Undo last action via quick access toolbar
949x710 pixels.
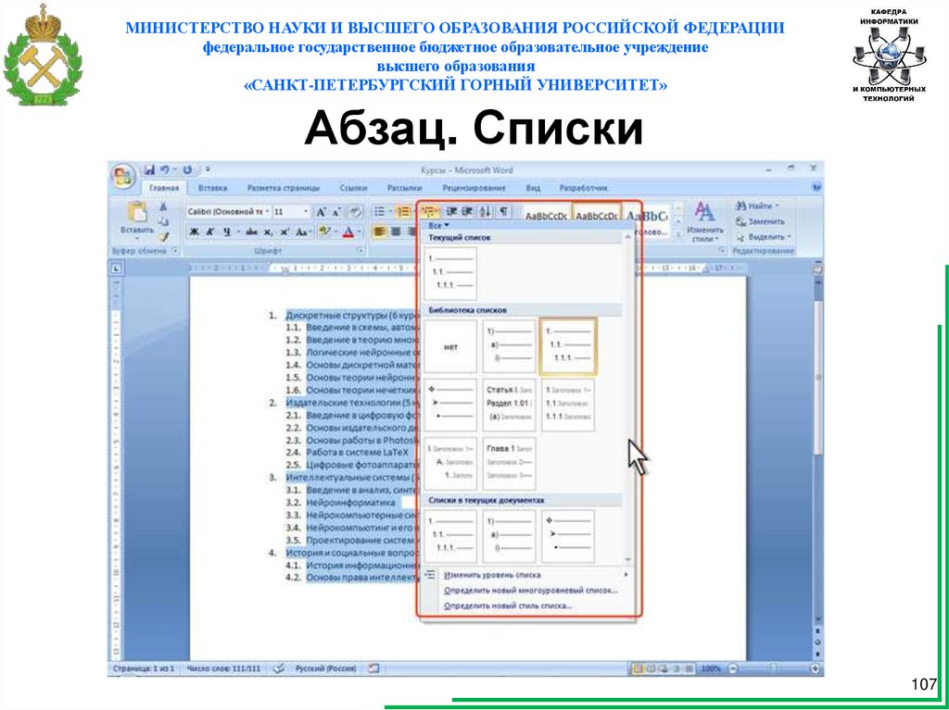point(164,170)
